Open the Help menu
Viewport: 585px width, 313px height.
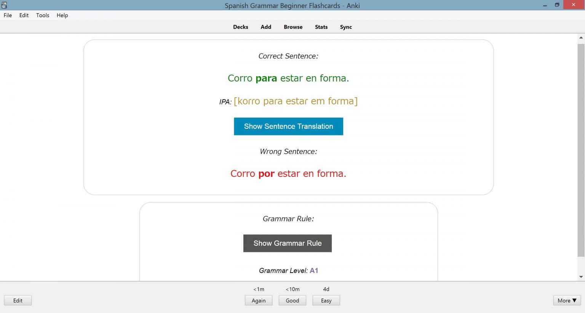click(x=62, y=15)
